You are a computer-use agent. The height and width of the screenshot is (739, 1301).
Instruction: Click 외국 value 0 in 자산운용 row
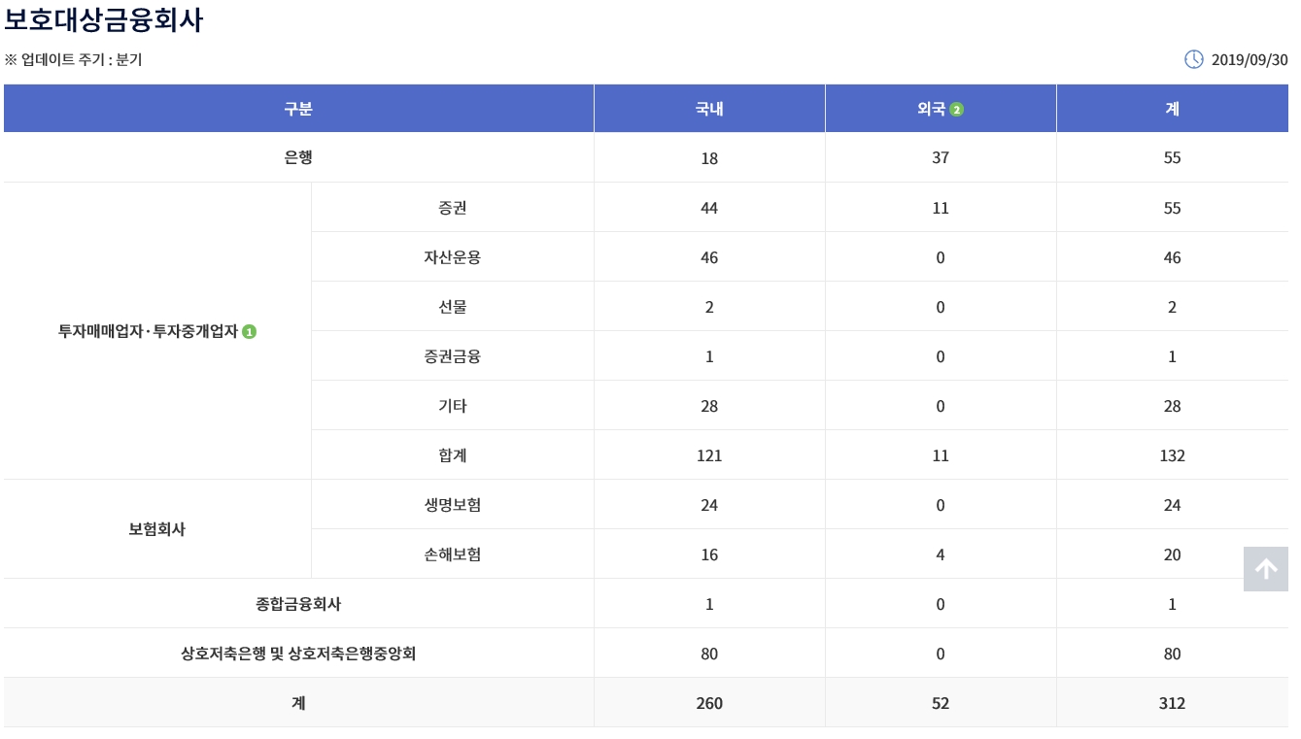point(941,257)
